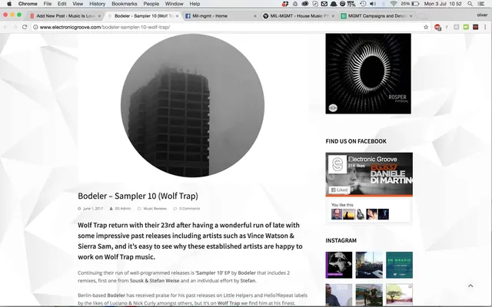Viewport: 492px width, 307px height.
Task: Click the oliver profile button
Action: coord(482,15)
